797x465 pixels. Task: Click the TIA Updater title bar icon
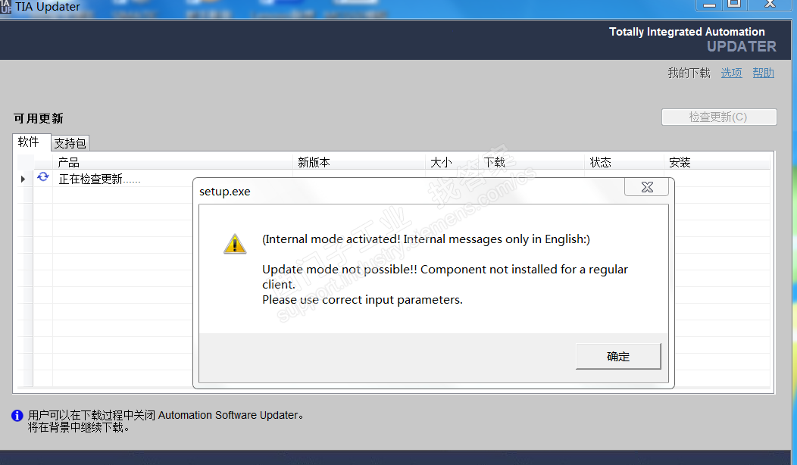[5, 7]
